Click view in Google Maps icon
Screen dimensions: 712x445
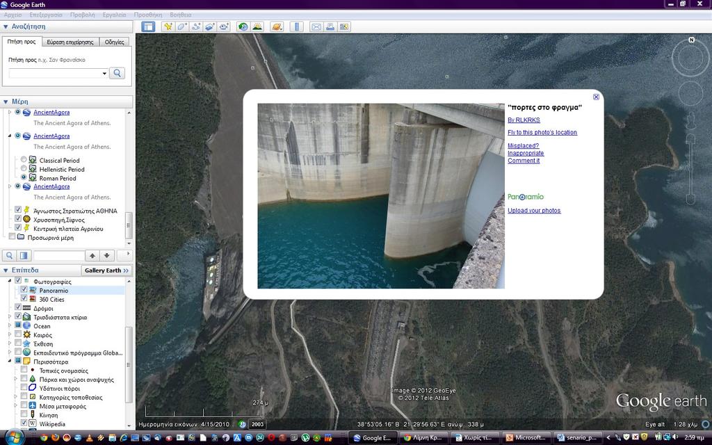[x=344, y=27]
